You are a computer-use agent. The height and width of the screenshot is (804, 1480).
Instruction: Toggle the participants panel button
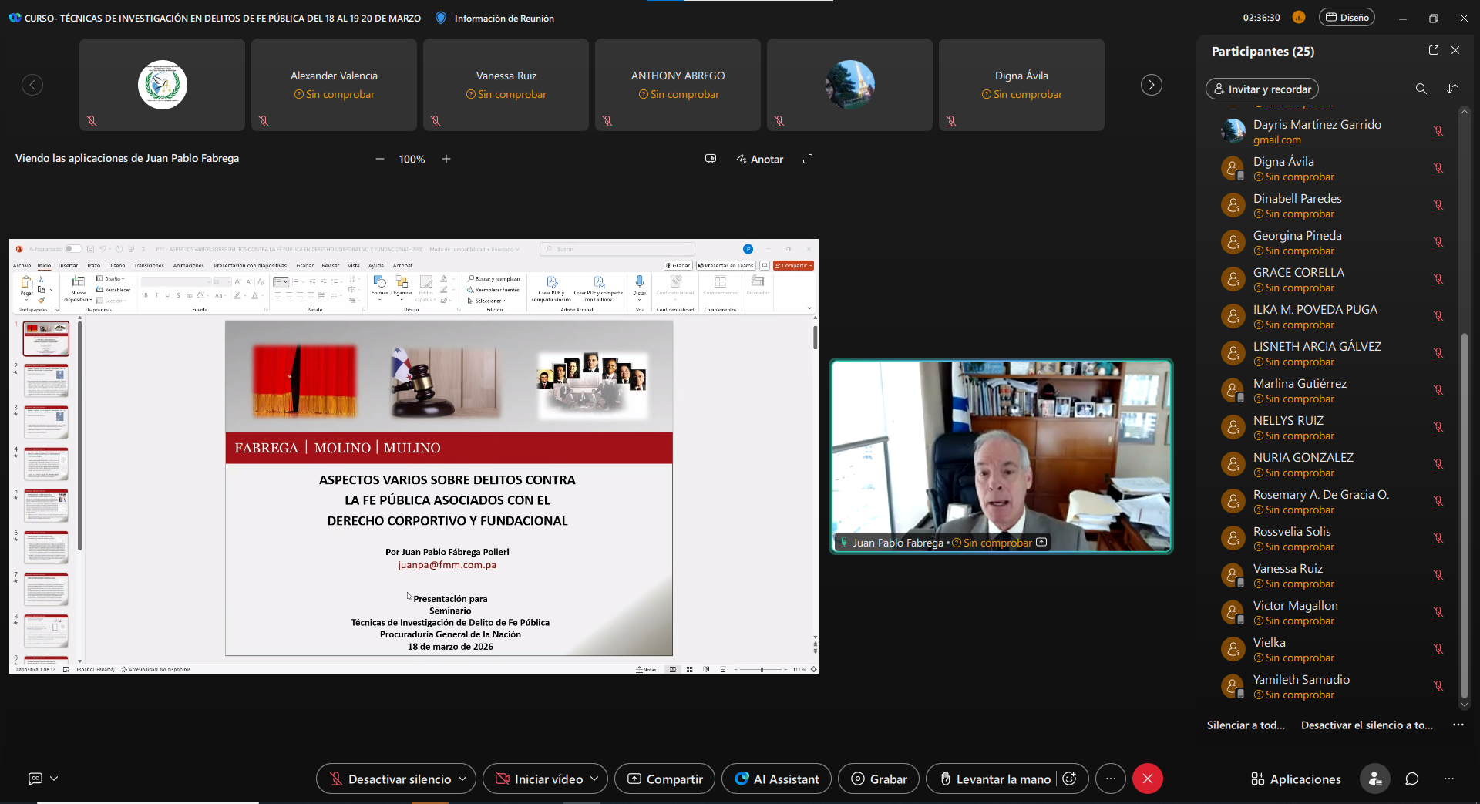[1374, 779]
